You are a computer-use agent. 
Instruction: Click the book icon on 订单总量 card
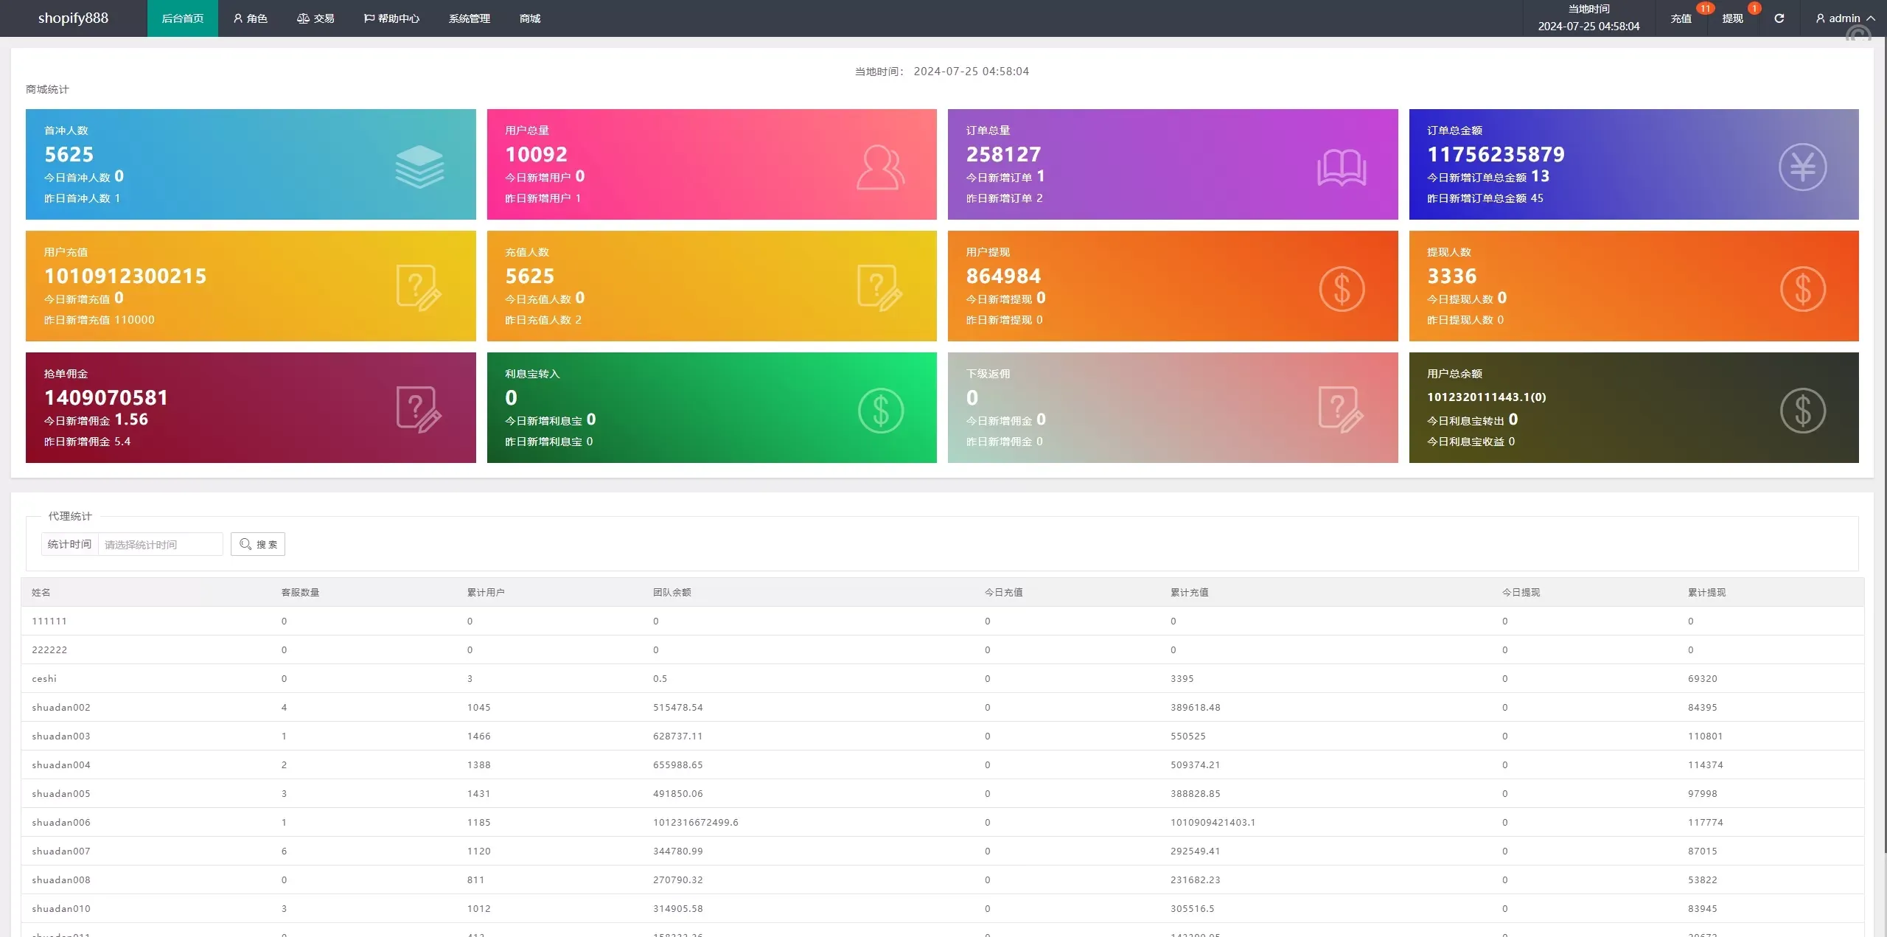pyautogui.click(x=1341, y=167)
